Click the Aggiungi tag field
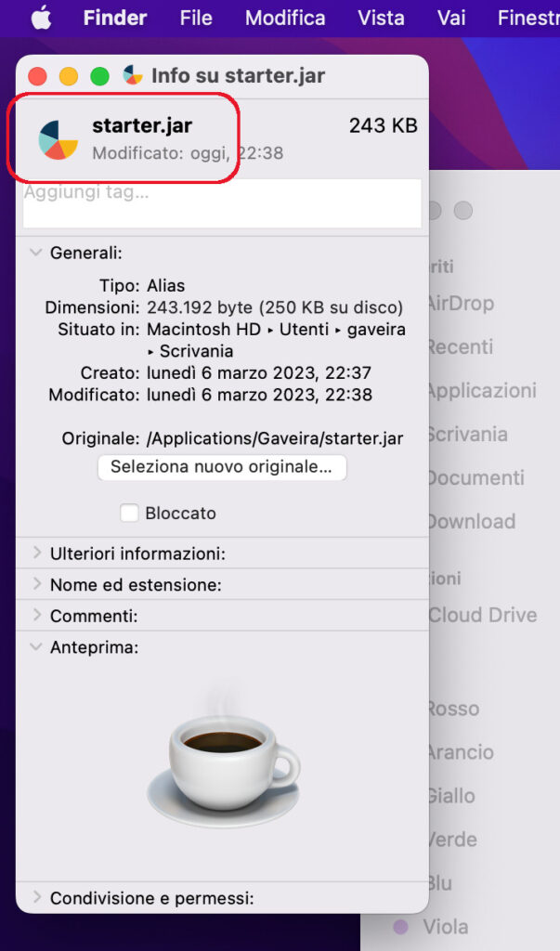This screenshot has height=951, width=560. pyautogui.click(x=222, y=203)
